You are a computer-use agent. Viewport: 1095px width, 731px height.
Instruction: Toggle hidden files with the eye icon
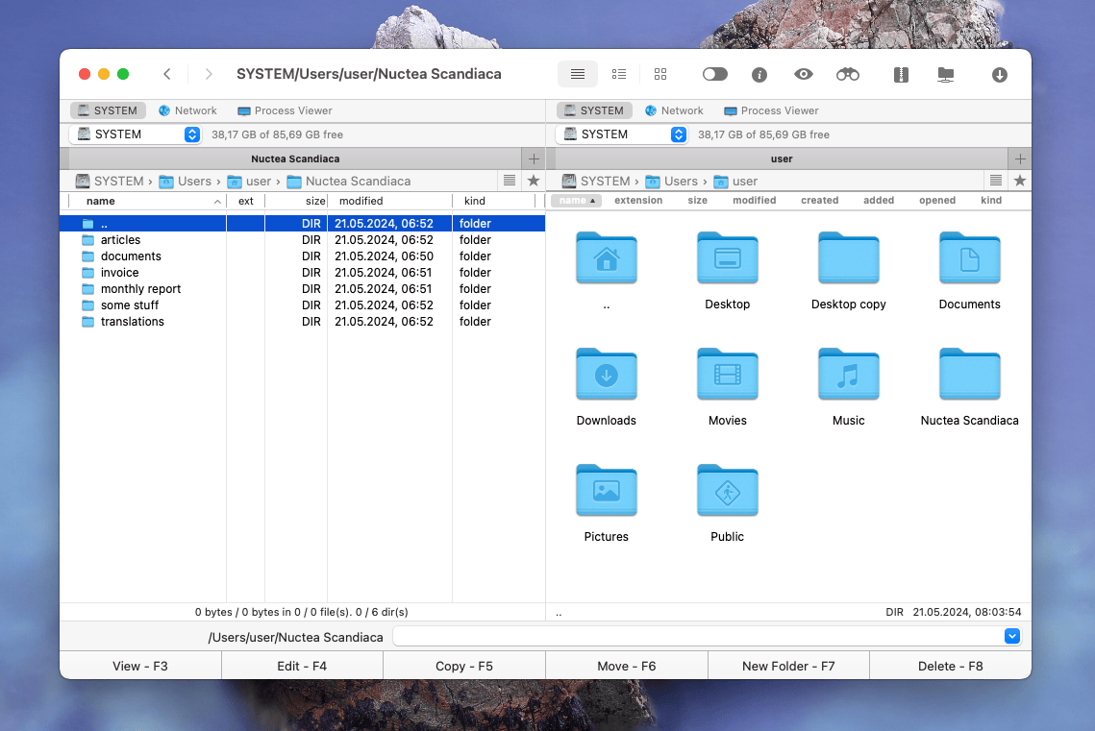tap(803, 73)
